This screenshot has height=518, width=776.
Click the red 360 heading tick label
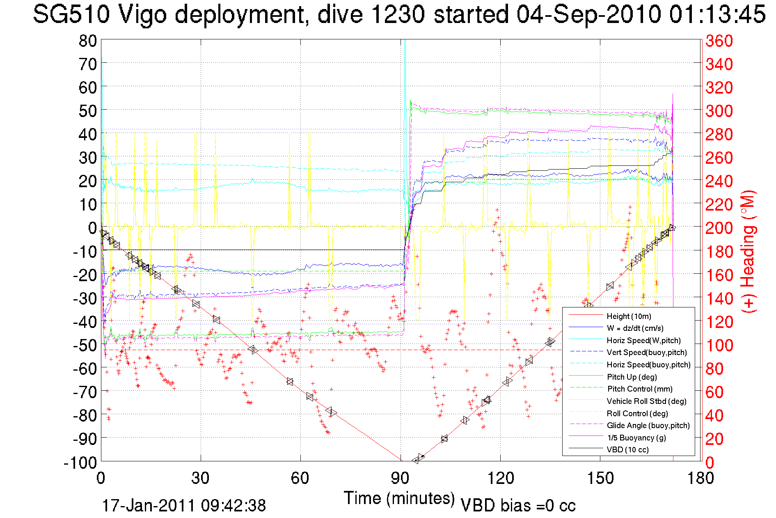(x=719, y=41)
